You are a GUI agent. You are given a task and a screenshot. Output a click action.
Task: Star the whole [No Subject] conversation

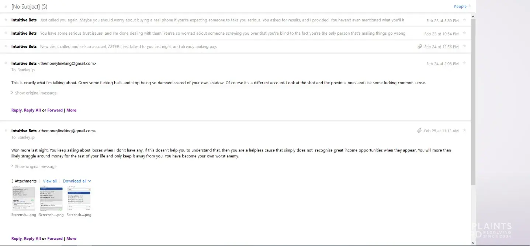pyautogui.click(x=470, y=6)
